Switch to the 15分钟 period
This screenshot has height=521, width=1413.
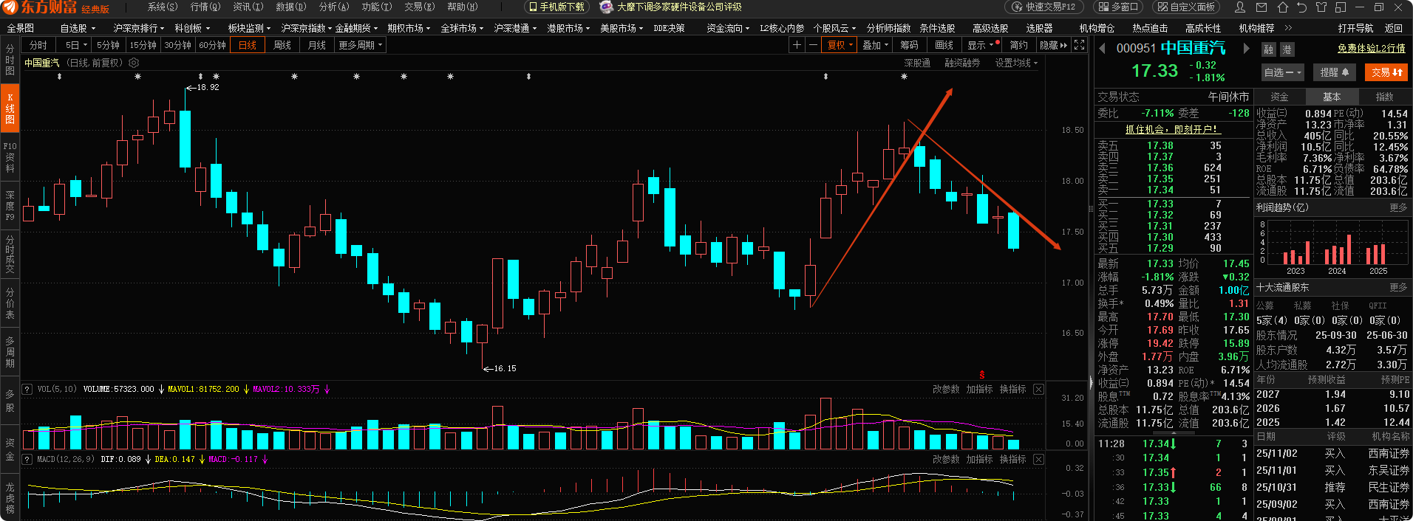(143, 45)
